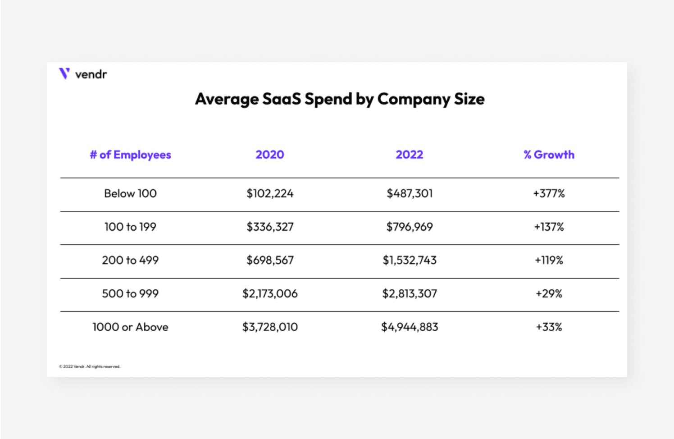Select the 200 to 499 row label
The width and height of the screenshot is (674, 439).
130,260
